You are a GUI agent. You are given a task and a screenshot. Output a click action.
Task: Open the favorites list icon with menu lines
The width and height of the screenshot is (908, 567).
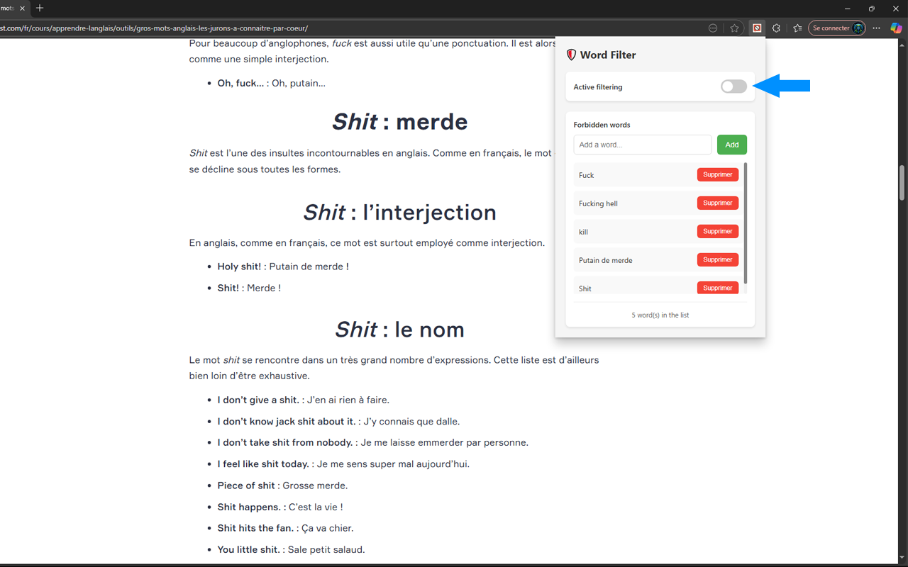tap(797, 28)
